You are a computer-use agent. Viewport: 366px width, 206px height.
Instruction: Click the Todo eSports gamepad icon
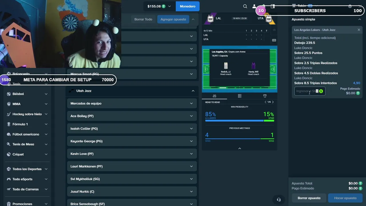tap(9, 179)
